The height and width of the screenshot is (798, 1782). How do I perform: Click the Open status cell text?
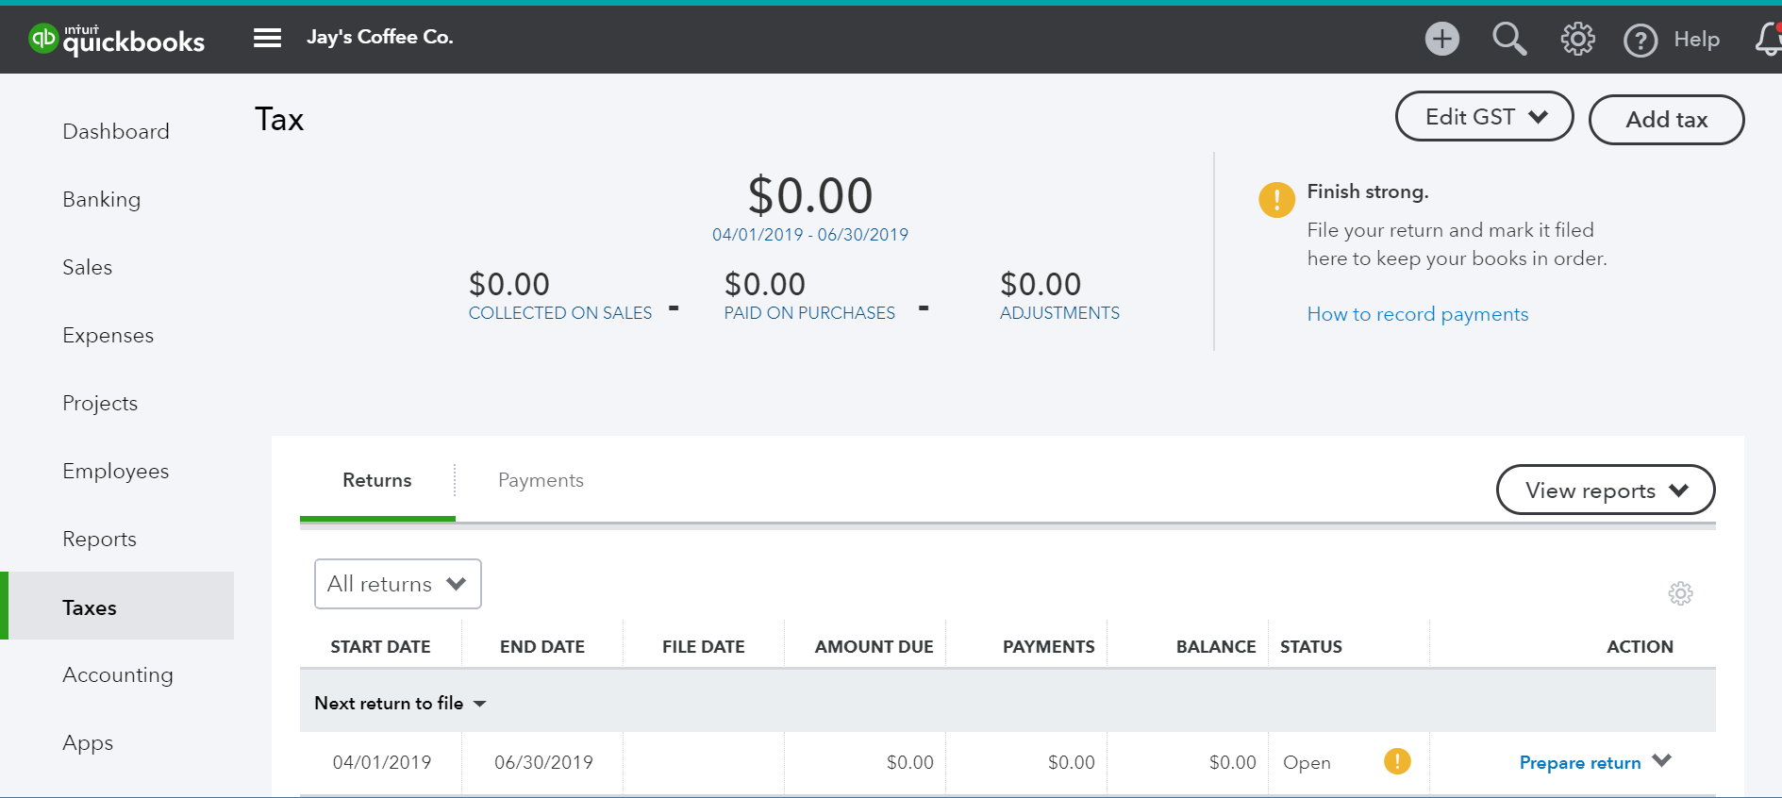[1307, 762]
